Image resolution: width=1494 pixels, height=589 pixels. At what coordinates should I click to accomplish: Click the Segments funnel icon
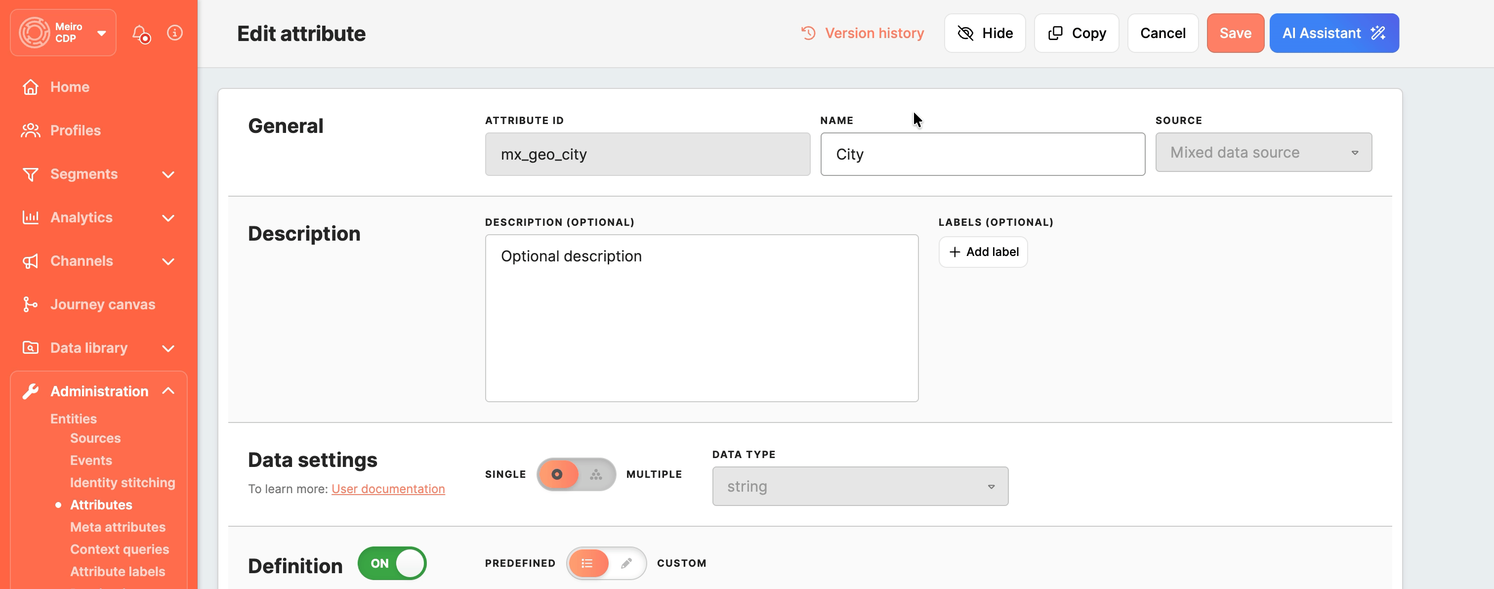[x=30, y=174]
